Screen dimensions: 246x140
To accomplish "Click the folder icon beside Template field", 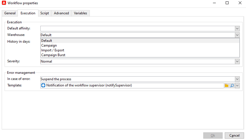I will pos(226,86).
